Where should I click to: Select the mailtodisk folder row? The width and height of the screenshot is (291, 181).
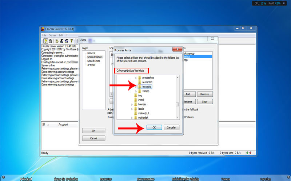click(143, 118)
